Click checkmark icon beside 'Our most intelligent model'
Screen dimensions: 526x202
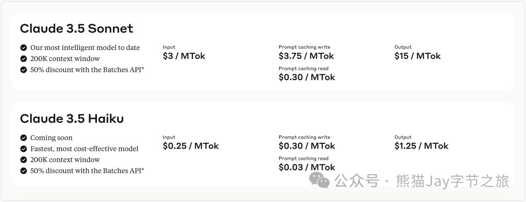[23, 48]
